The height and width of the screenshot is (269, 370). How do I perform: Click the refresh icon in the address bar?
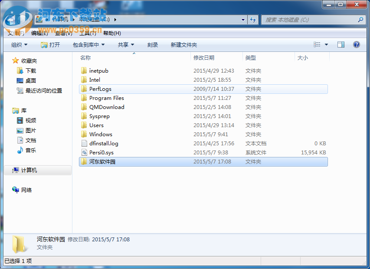[253, 19]
